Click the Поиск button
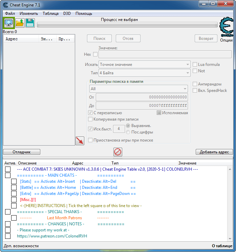Image resolution: width=236 pixels, height=252 pixels. point(100,39)
